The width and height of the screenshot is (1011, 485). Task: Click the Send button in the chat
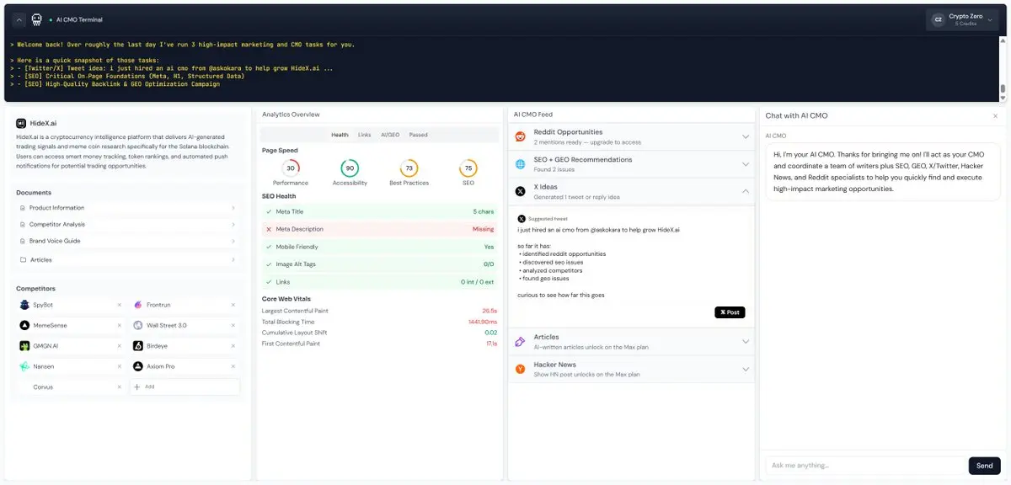click(x=984, y=466)
